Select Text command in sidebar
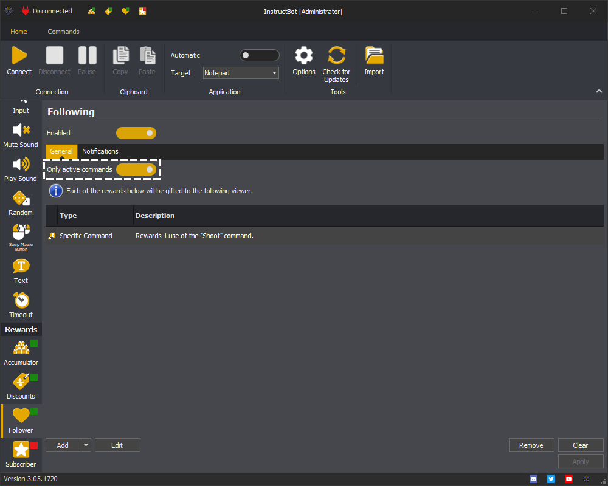 pyautogui.click(x=21, y=272)
